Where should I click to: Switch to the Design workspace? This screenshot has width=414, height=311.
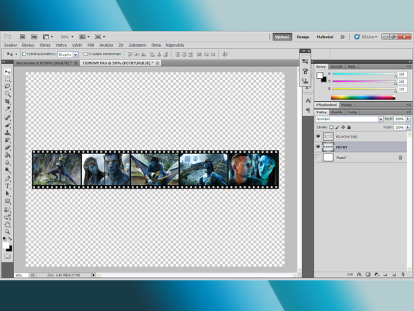303,37
